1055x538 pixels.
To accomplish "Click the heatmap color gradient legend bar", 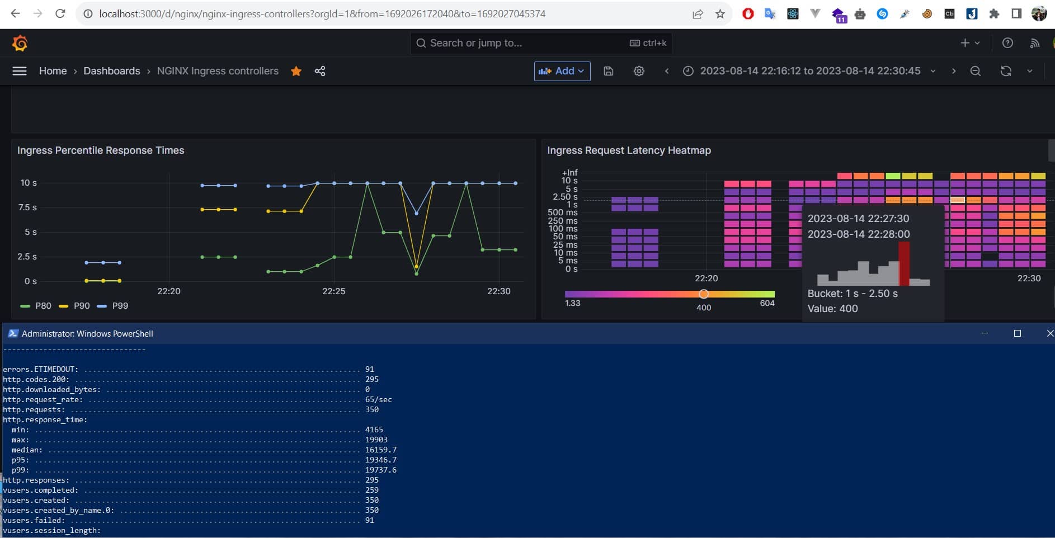I will tap(670, 294).
